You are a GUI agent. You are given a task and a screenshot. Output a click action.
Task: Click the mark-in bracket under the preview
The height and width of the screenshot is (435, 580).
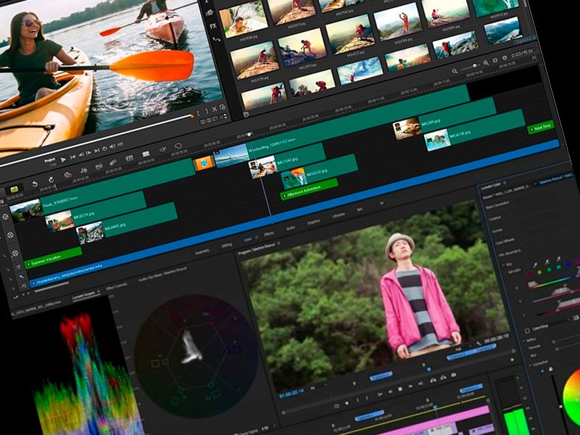pos(199,112)
